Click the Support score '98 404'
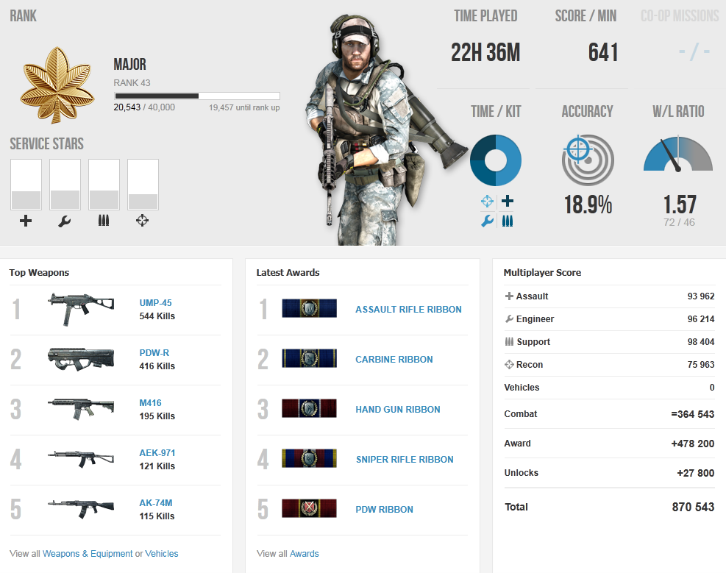 (701, 342)
